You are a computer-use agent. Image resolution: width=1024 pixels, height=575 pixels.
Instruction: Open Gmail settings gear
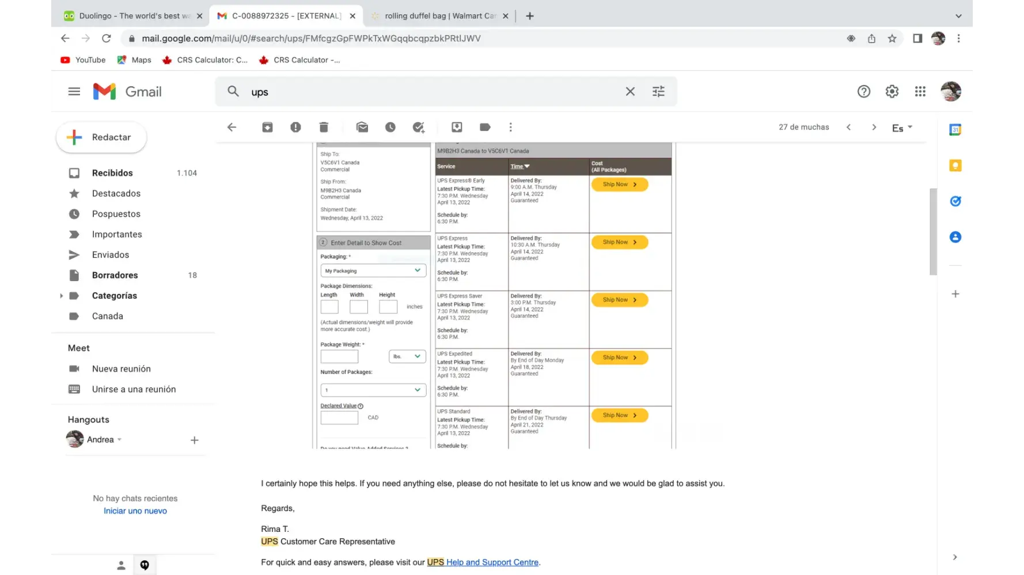(x=892, y=91)
